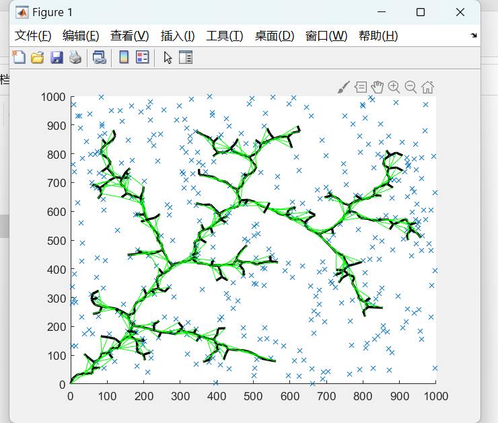Click the New Figure toolbar icon
The width and height of the screenshot is (498, 423).
click(x=19, y=58)
